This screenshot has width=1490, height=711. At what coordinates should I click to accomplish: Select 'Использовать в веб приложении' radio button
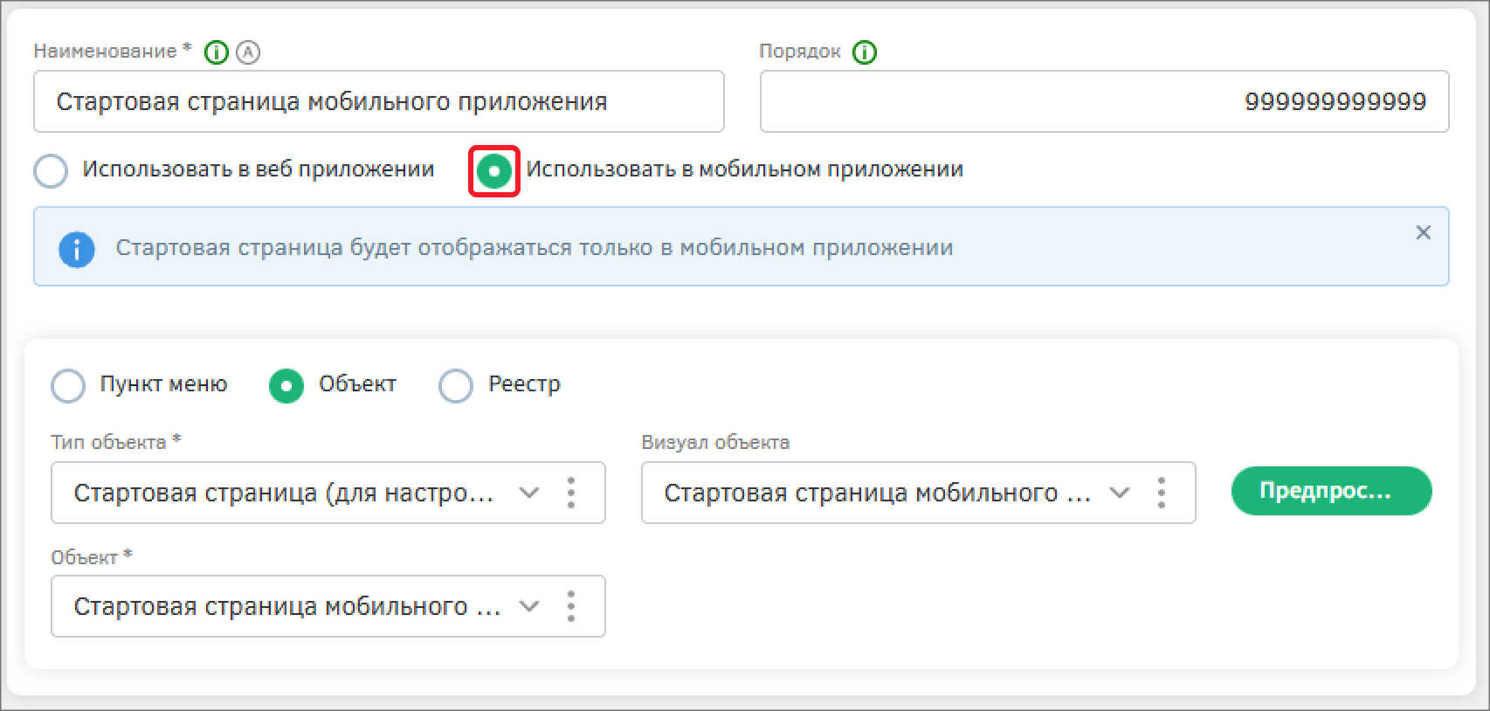[51, 171]
